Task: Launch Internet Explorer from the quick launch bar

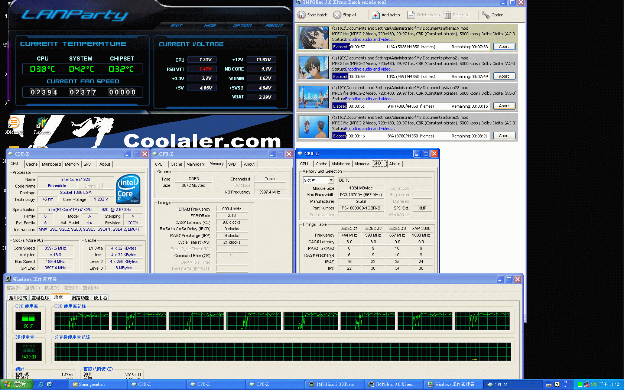Action: click(41, 384)
